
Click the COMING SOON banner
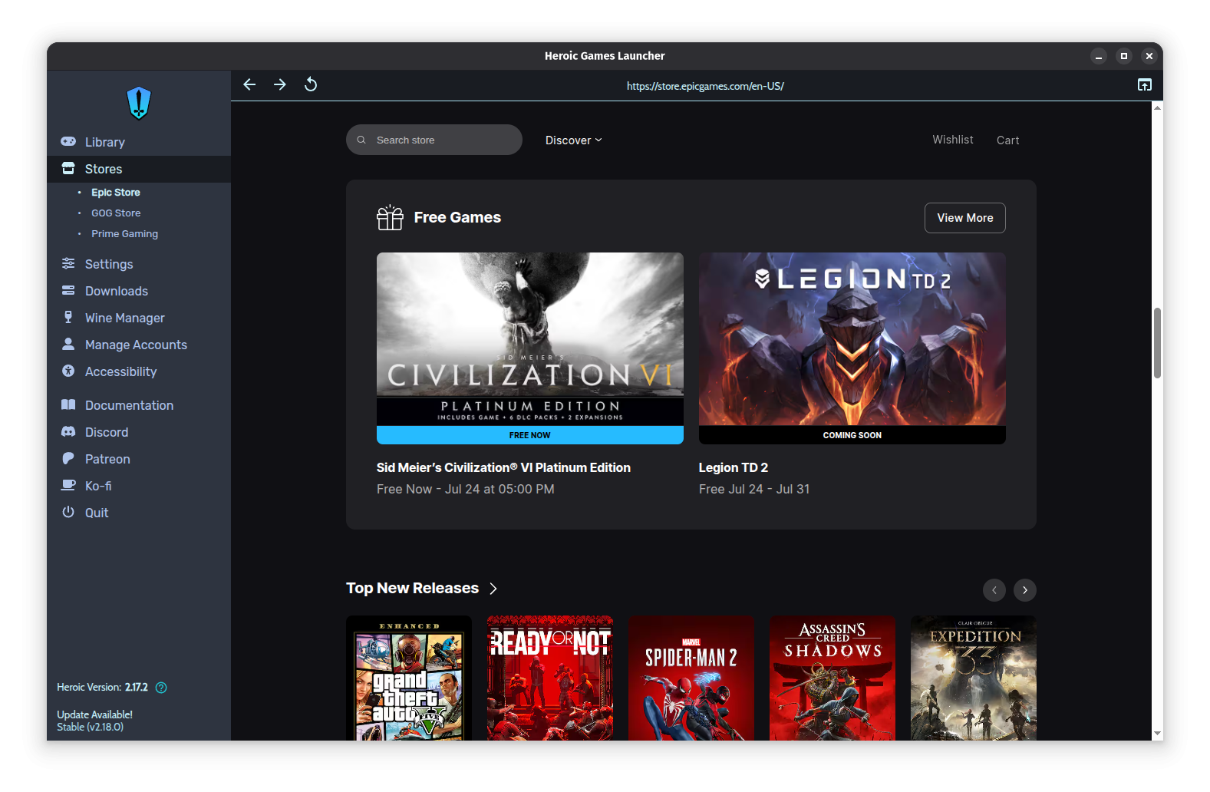pyautogui.click(x=852, y=435)
